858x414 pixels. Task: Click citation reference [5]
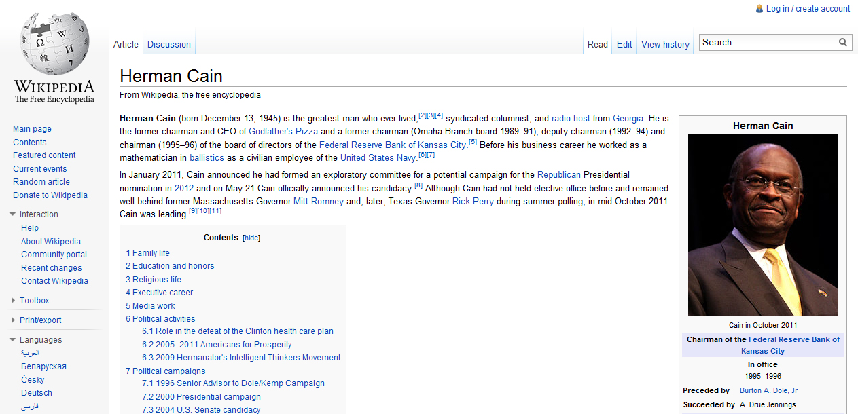473,142
